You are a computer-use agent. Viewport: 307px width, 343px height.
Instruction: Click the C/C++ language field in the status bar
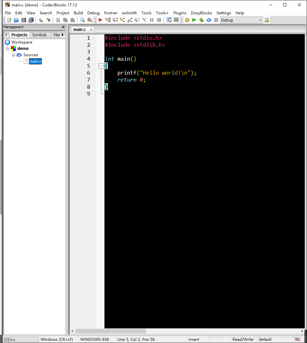pos(21,340)
